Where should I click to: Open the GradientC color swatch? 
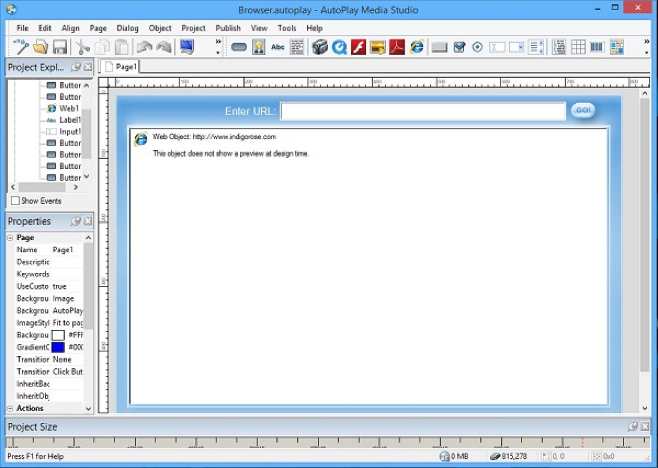click(58, 347)
